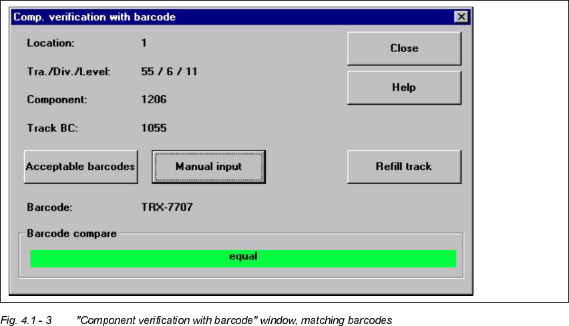Click Track BC value 1055
The height and width of the screenshot is (326, 569).
point(154,128)
